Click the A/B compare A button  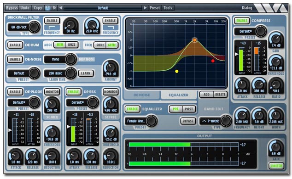tap(47, 8)
